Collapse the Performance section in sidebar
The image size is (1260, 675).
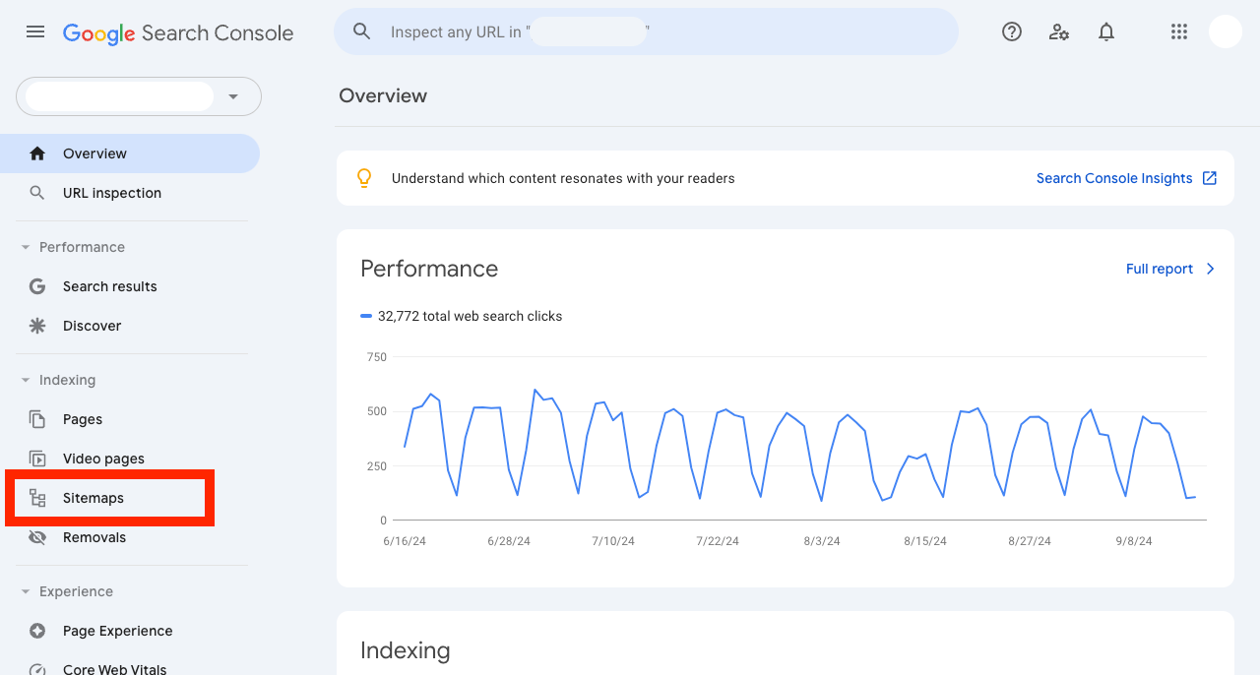click(26, 247)
